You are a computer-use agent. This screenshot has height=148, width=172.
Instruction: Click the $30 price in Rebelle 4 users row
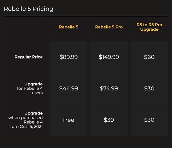coord(149,88)
